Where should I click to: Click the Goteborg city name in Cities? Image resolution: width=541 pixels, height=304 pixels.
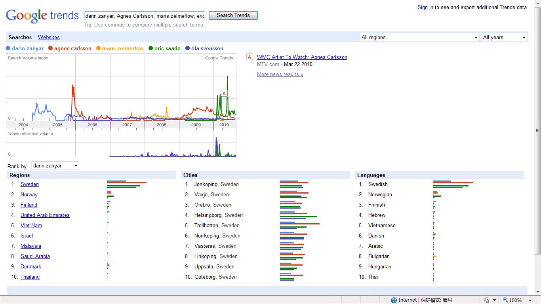[205, 277]
